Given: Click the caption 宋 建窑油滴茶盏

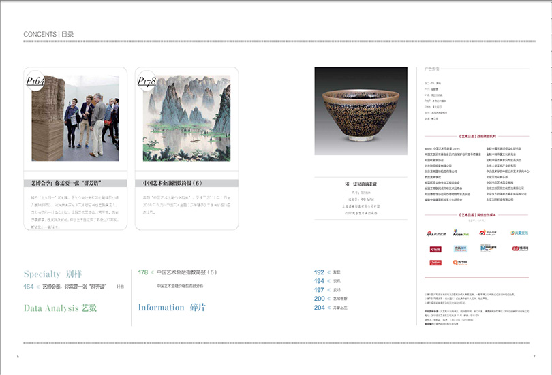Looking at the screenshot, I should (x=361, y=184).
